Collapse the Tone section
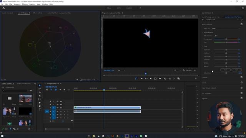The height and width of the screenshot is (138, 246). tap(203, 46)
